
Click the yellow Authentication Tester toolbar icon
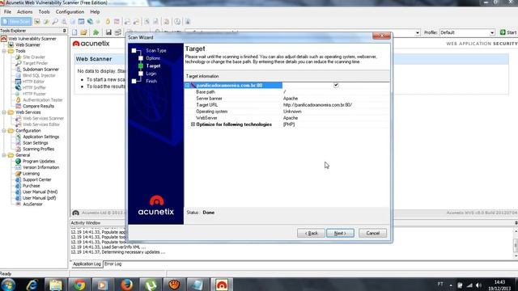tap(108, 22)
